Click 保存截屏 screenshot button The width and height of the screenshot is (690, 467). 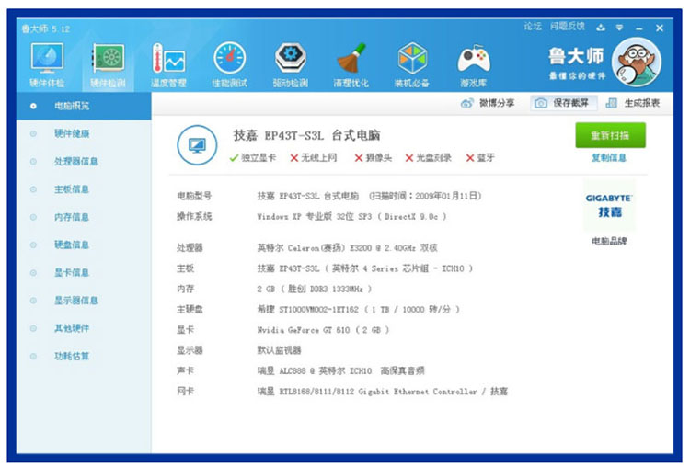coord(563,103)
